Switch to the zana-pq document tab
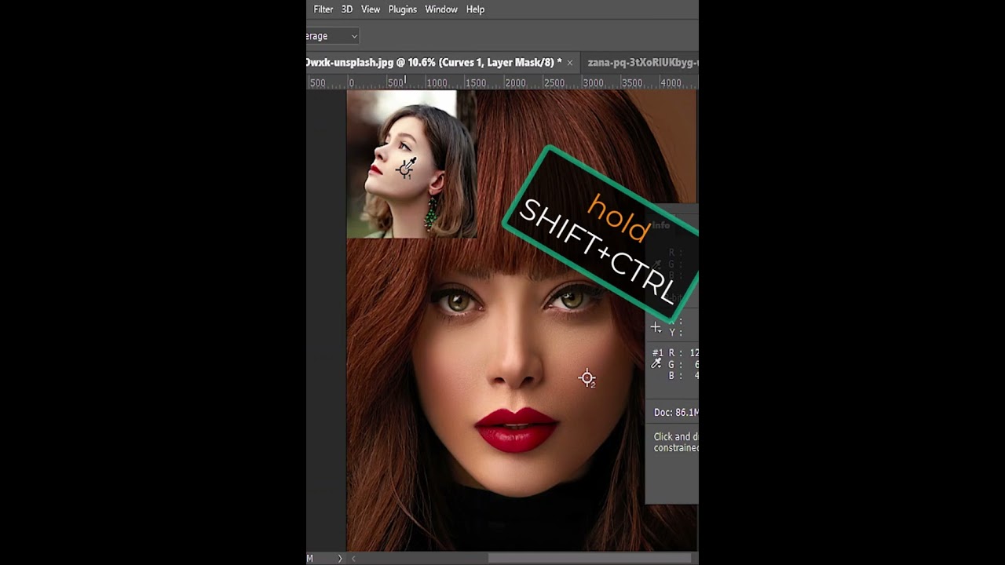The height and width of the screenshot is (565, 1005). [642, 62]
